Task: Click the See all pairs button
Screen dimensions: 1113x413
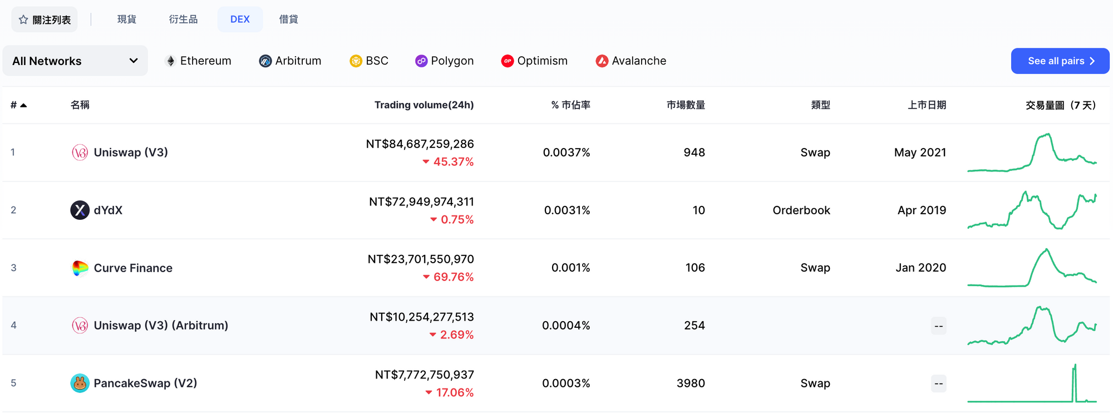Action: pyautogui.click(x=1060, y=61)
